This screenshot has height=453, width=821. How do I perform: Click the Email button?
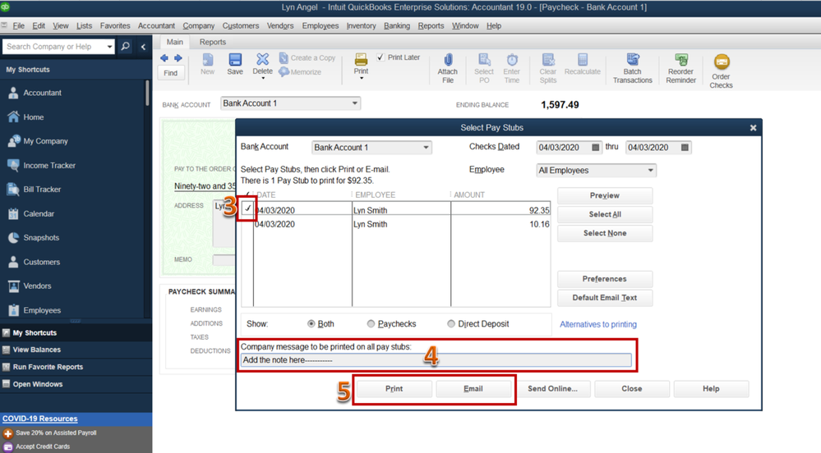click(x=473, y=389)
